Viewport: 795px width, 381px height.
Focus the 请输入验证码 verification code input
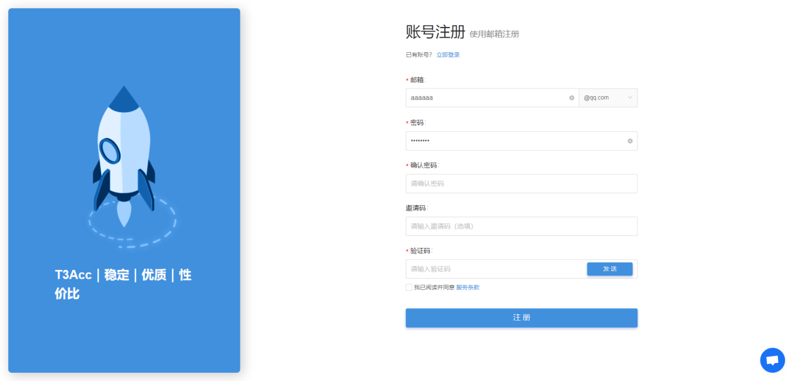tap(496, 269)
